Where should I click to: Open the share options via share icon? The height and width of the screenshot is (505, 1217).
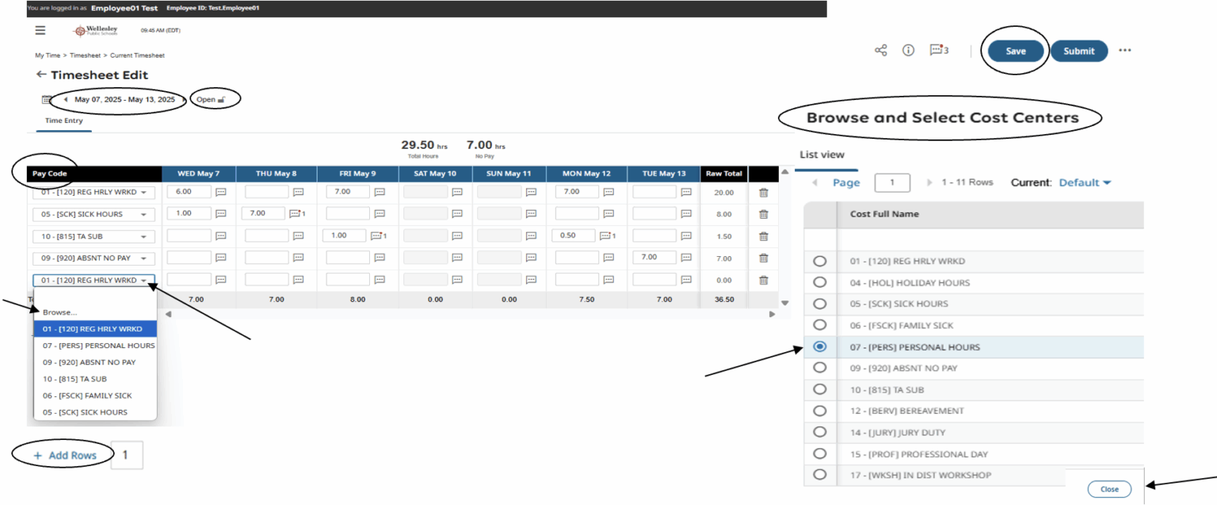click(881, 49)
